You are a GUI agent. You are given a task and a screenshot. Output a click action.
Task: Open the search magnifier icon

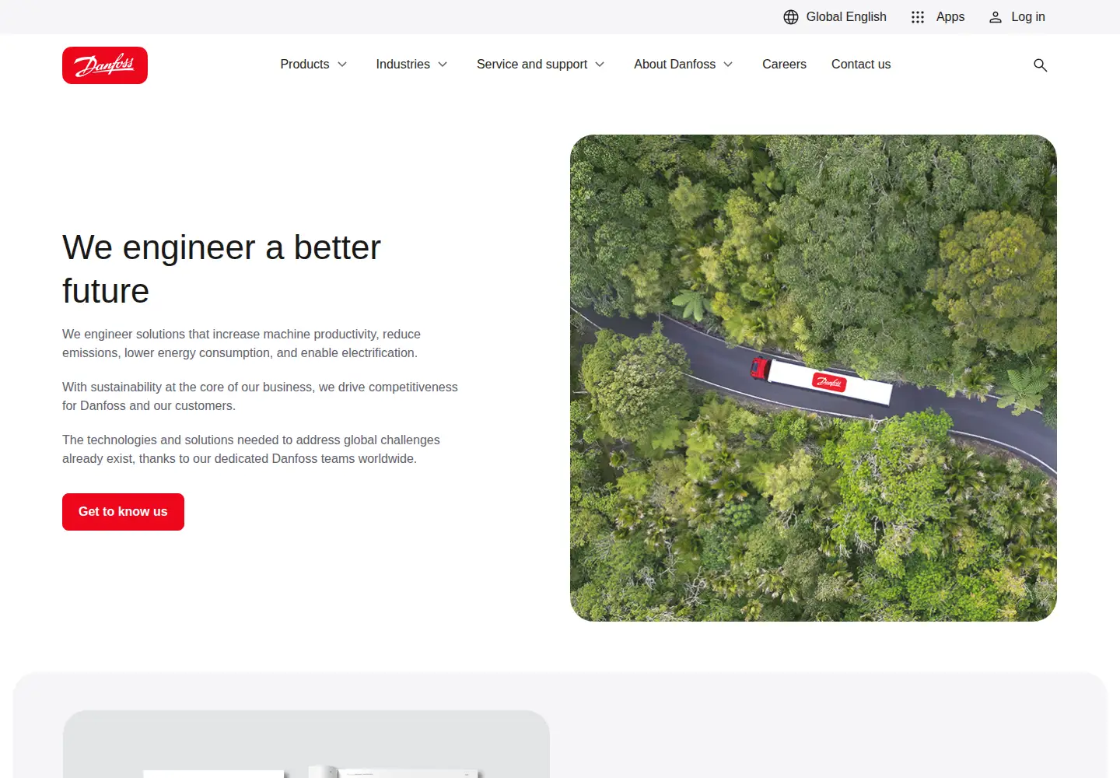click(1041, 65)
